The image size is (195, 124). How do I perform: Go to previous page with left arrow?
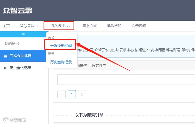61,94
